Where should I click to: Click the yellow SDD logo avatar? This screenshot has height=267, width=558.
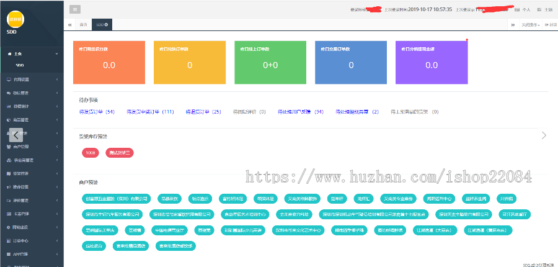pos(15,19)
